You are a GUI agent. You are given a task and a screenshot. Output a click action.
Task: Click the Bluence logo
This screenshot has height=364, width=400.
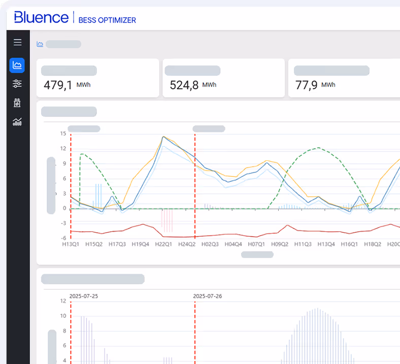pyautogui.click(x=41, y=17)
